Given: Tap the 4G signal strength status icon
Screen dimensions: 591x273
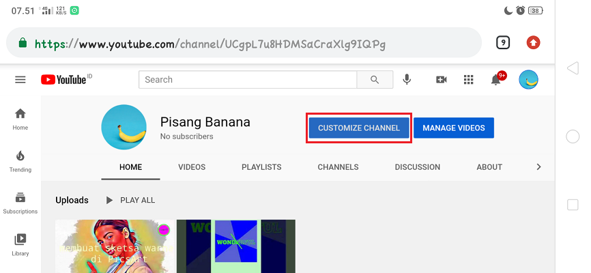Looking at the screenshot, I should tap(46, 10).
